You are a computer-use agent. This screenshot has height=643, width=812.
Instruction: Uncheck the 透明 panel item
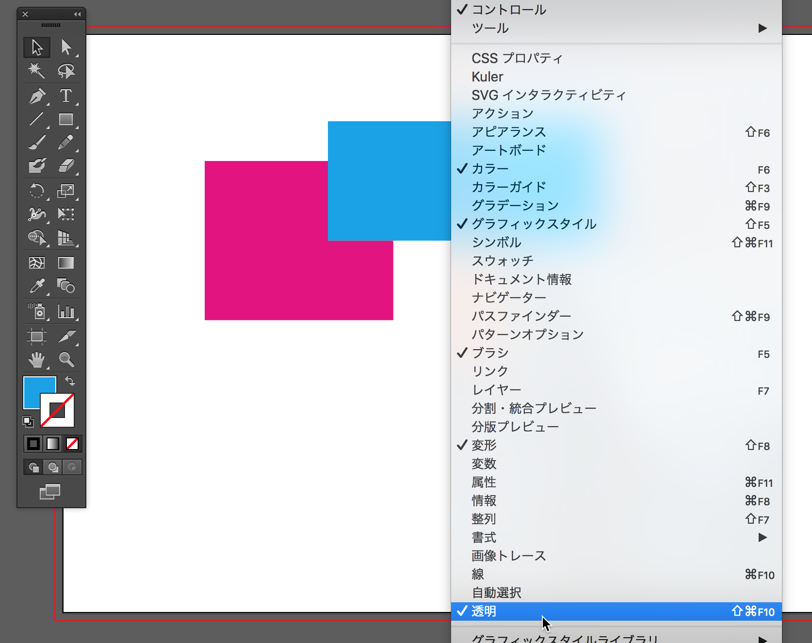coord(617,611)
